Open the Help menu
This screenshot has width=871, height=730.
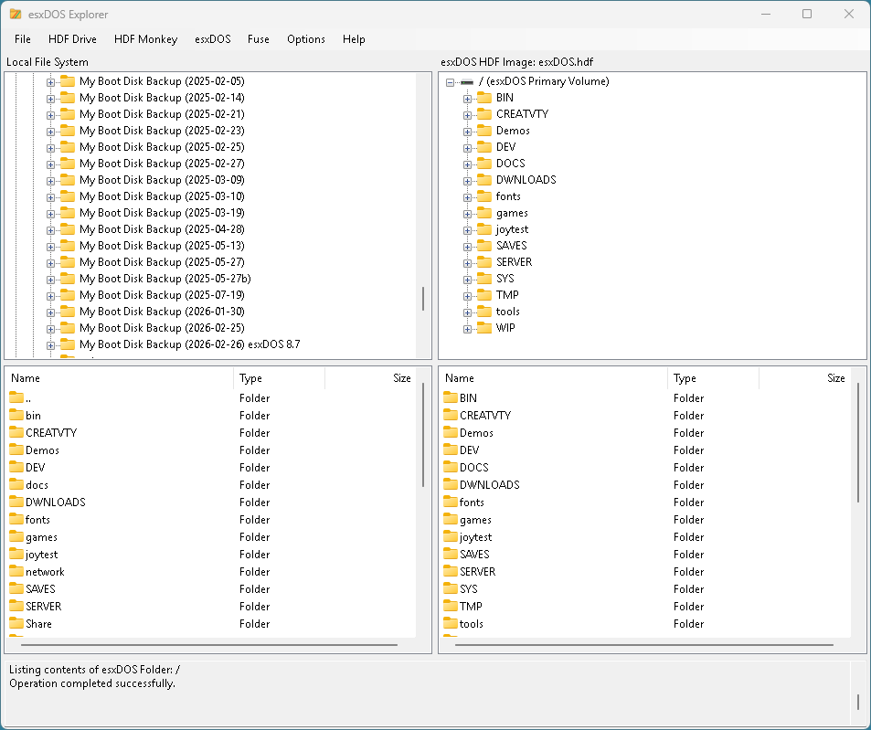click(x=354, y=39)
